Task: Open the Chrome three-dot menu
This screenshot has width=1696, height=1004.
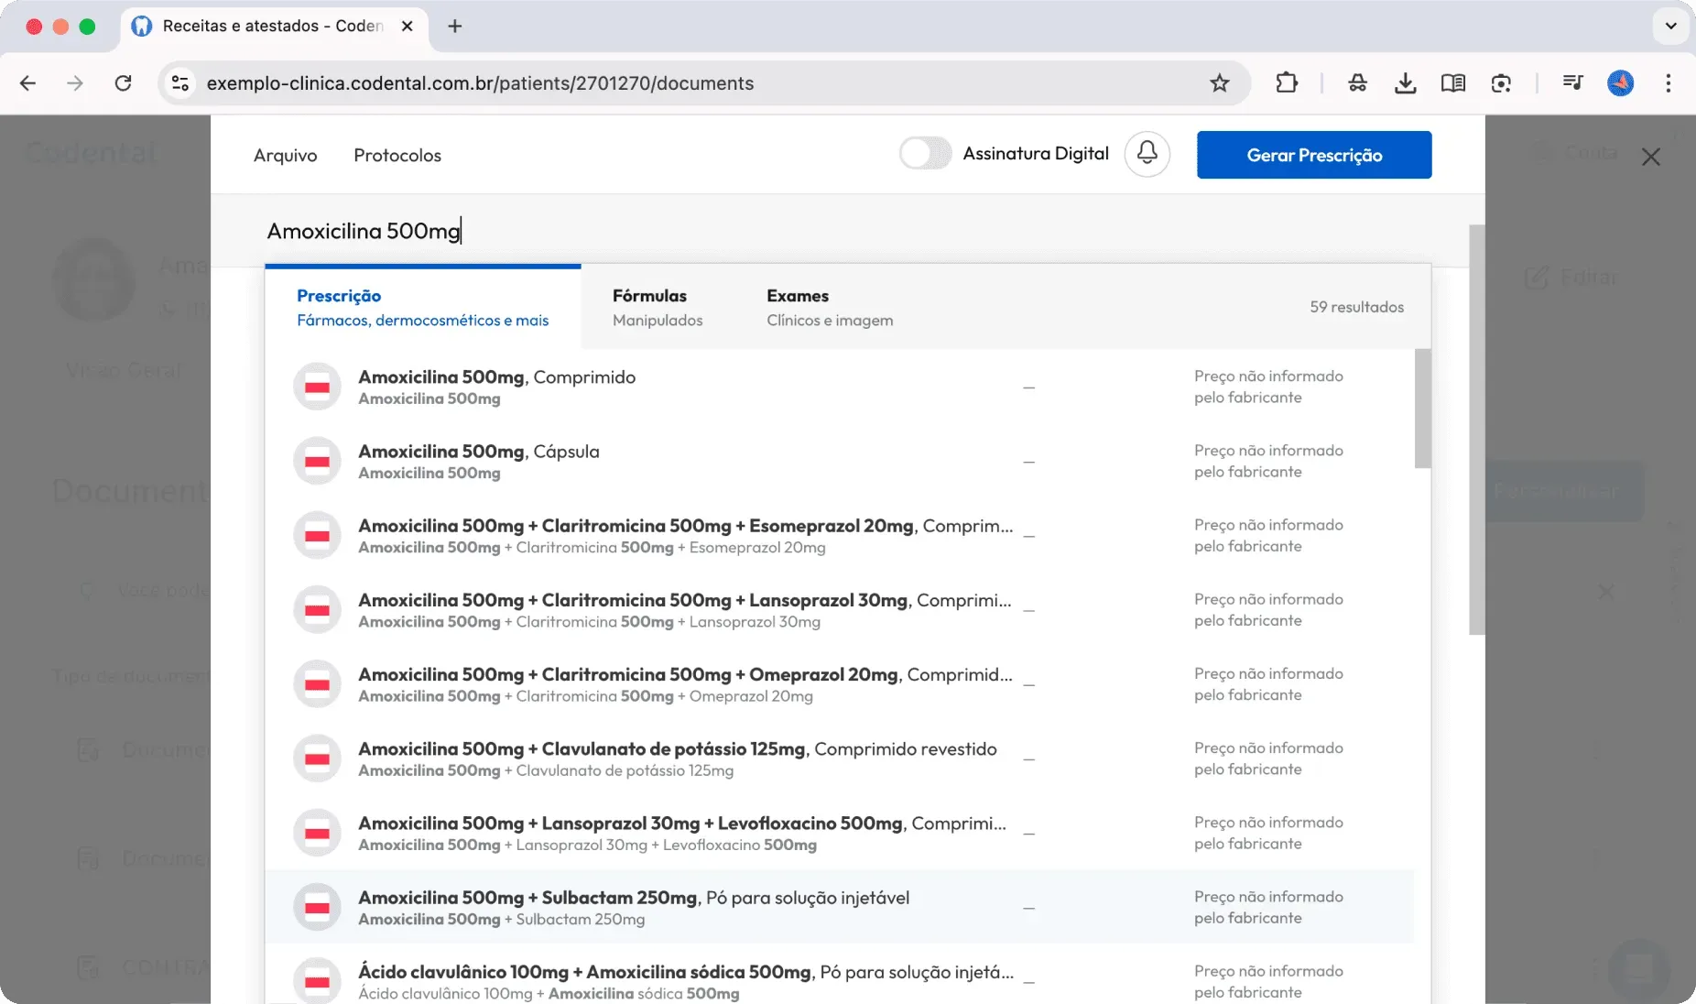Action: [1668, 83]
